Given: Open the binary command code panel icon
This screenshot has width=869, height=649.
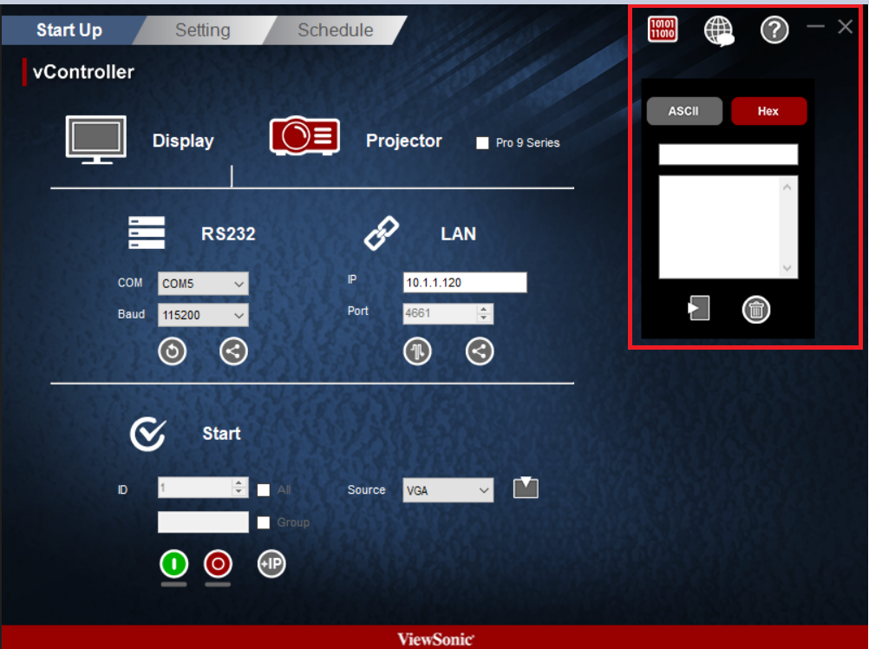Looking at the screenshot, I should point(663,29).
